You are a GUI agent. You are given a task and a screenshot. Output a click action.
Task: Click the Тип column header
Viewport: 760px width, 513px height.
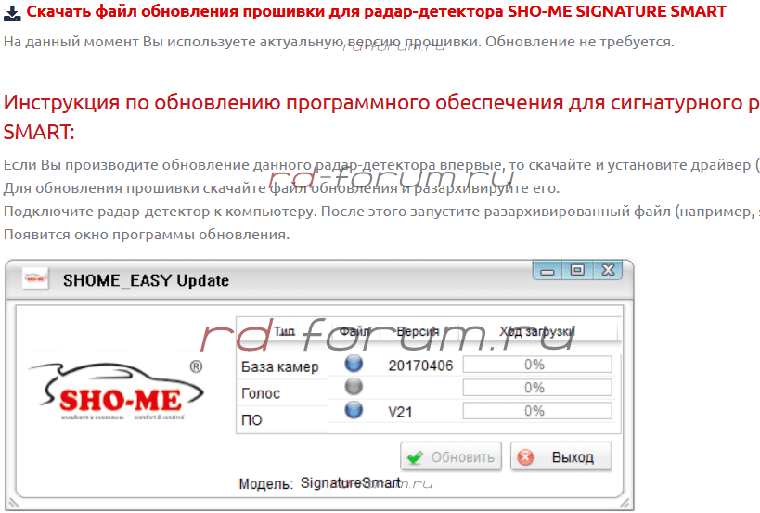pyautogui.click(x=284, y=331)
